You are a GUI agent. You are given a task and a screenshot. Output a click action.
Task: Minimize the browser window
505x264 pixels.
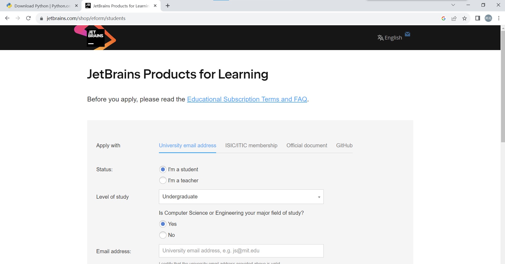[468, 5]
